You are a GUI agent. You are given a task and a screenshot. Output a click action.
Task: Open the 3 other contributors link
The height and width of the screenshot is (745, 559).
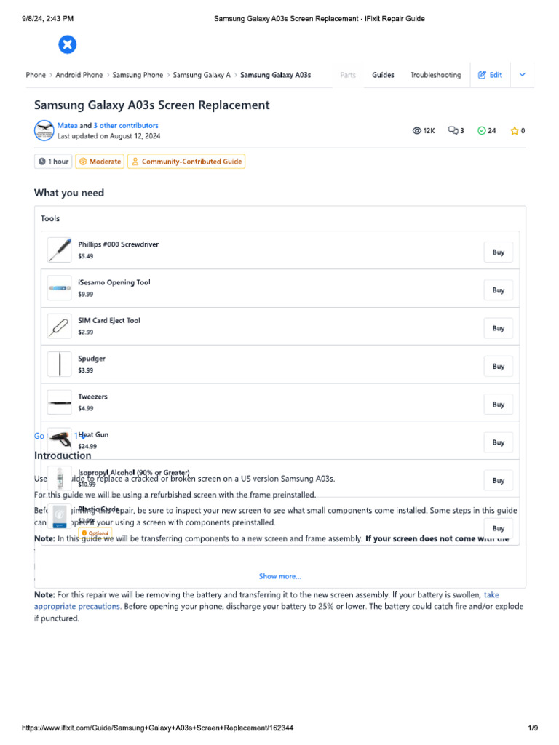[x=126, y=126]
